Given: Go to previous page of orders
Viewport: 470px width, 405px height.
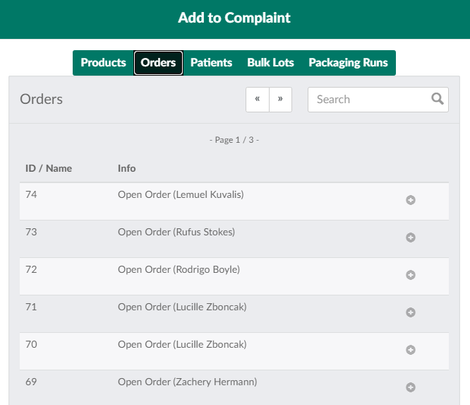Looking at the screenshot, I should (x=258, y=100).
